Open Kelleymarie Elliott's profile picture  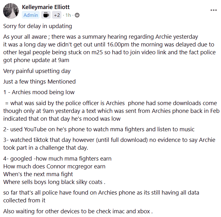[11, 11]
